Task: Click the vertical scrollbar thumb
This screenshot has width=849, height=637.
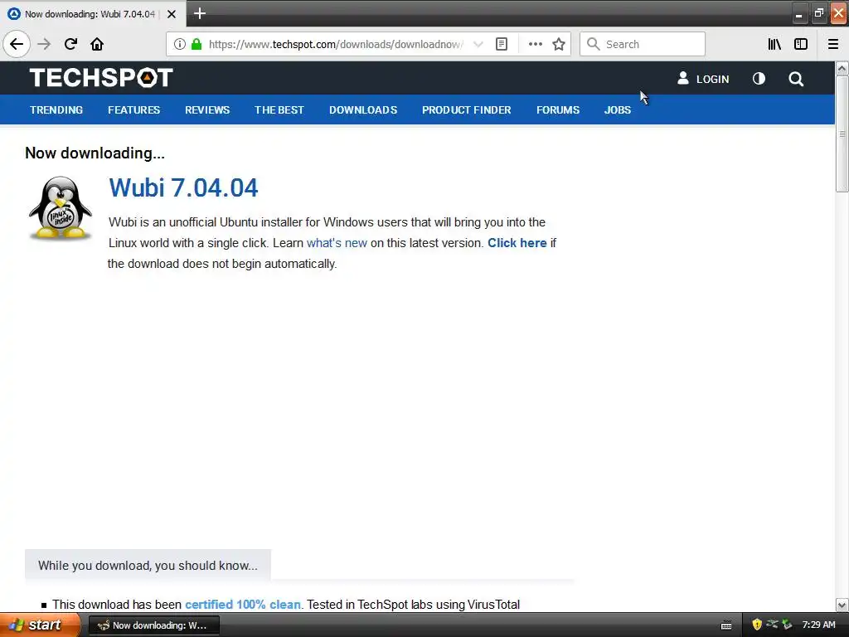Action: (842, 134)
